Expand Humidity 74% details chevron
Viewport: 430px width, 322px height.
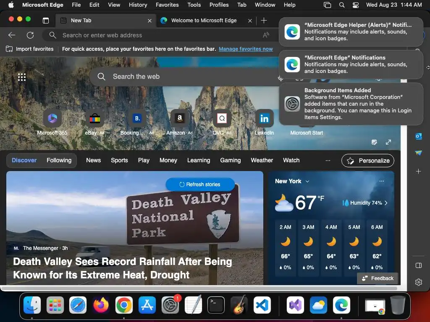point(386,203)
